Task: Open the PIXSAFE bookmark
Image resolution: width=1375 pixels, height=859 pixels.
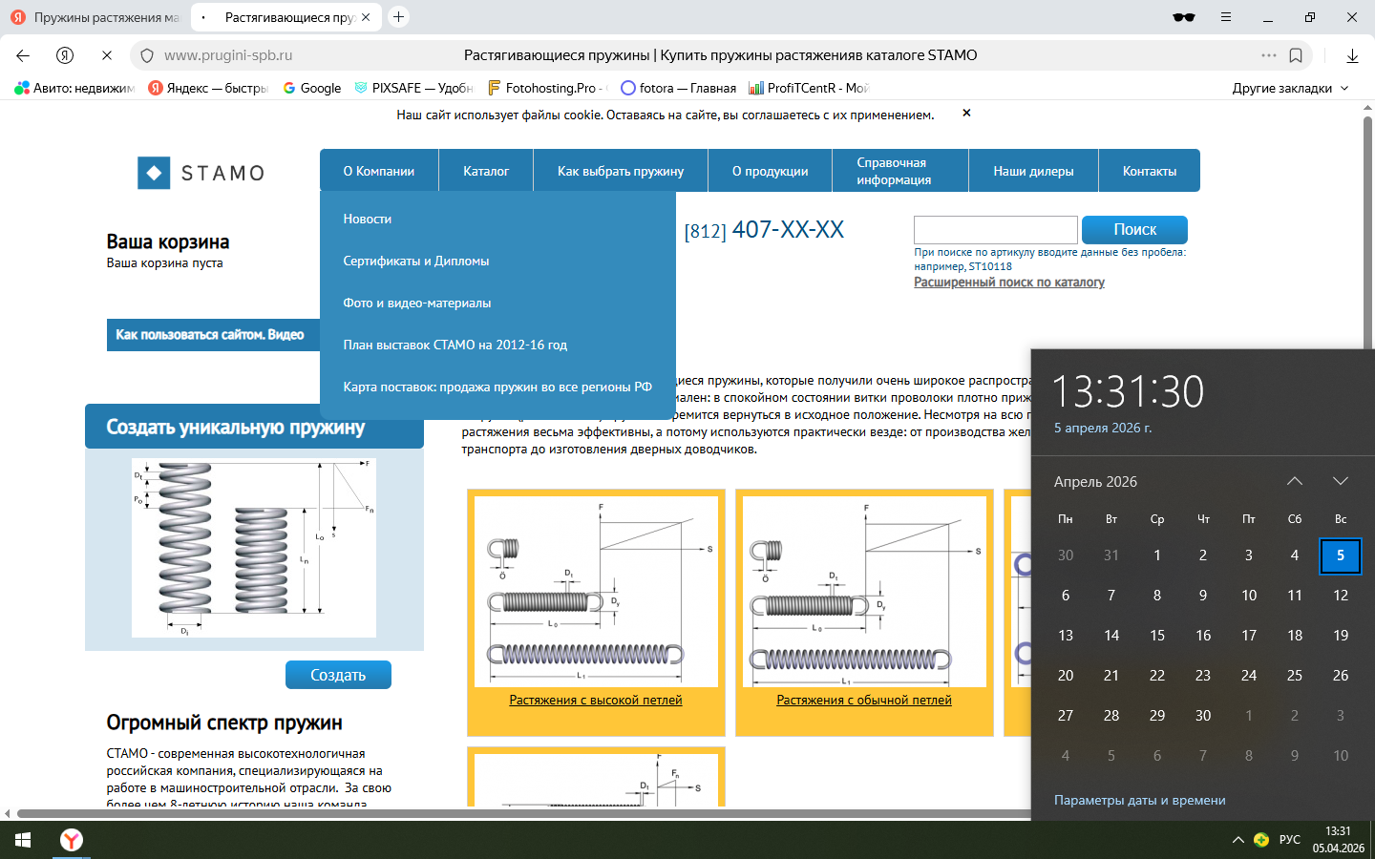Action: 413,88
